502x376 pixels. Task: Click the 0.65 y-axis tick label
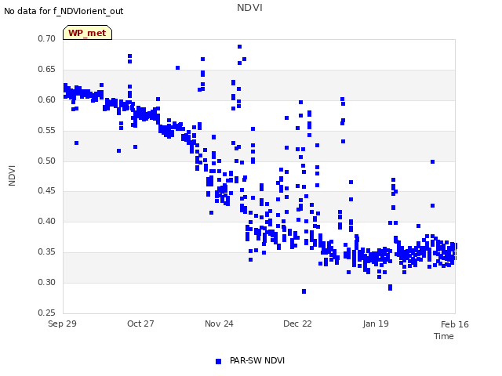click(x=47, y=70)
